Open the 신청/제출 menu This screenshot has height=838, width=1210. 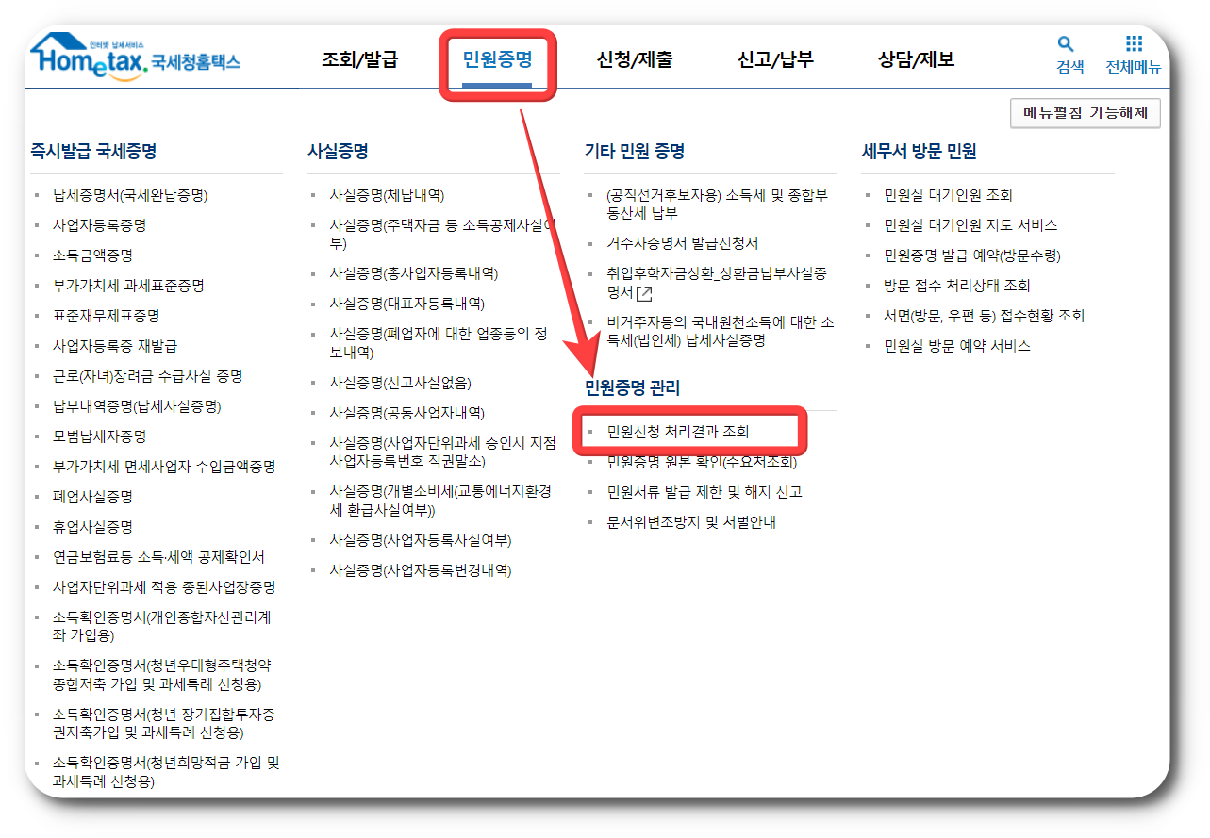coord(637,58)
